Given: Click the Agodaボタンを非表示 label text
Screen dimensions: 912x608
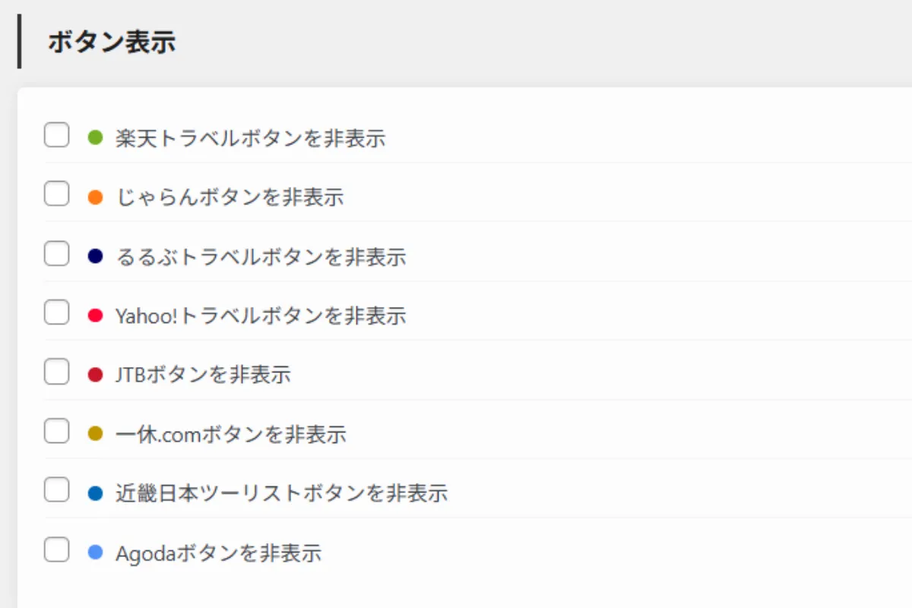Looking at the screenshot, I should 219,552.
